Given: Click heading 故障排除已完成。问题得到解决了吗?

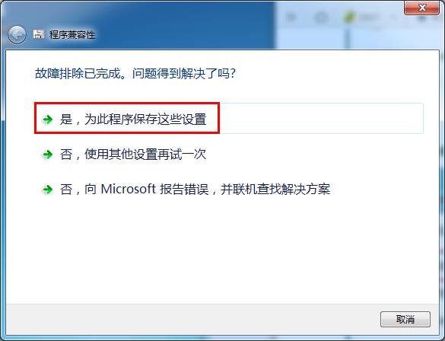Looking at the screenshot, I should coord(135,74).
